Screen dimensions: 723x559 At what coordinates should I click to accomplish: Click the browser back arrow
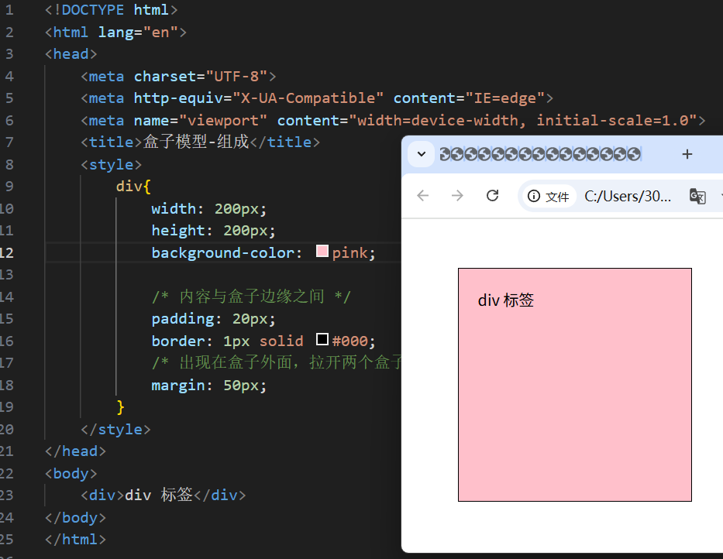pos(423,196)
